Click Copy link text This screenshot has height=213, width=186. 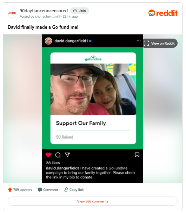[77, 189]
